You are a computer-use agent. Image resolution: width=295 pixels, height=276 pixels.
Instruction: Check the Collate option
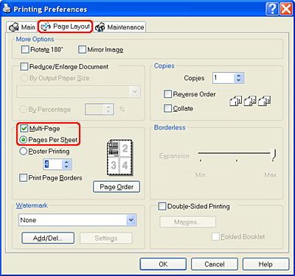tap(167, 108)
